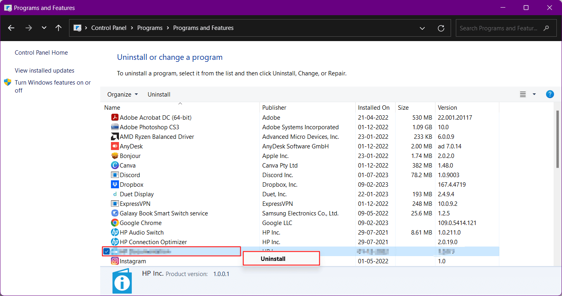This screenshot has width=562, height=296.
Task: Select the Adobe Acrobat DC (64-bit) row
Action: (300, 118)
